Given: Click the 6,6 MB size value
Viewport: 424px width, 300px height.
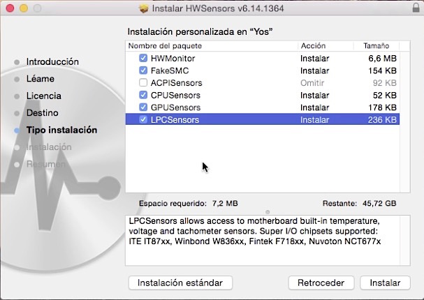Looking at the screenshot, I should point(382,59).
